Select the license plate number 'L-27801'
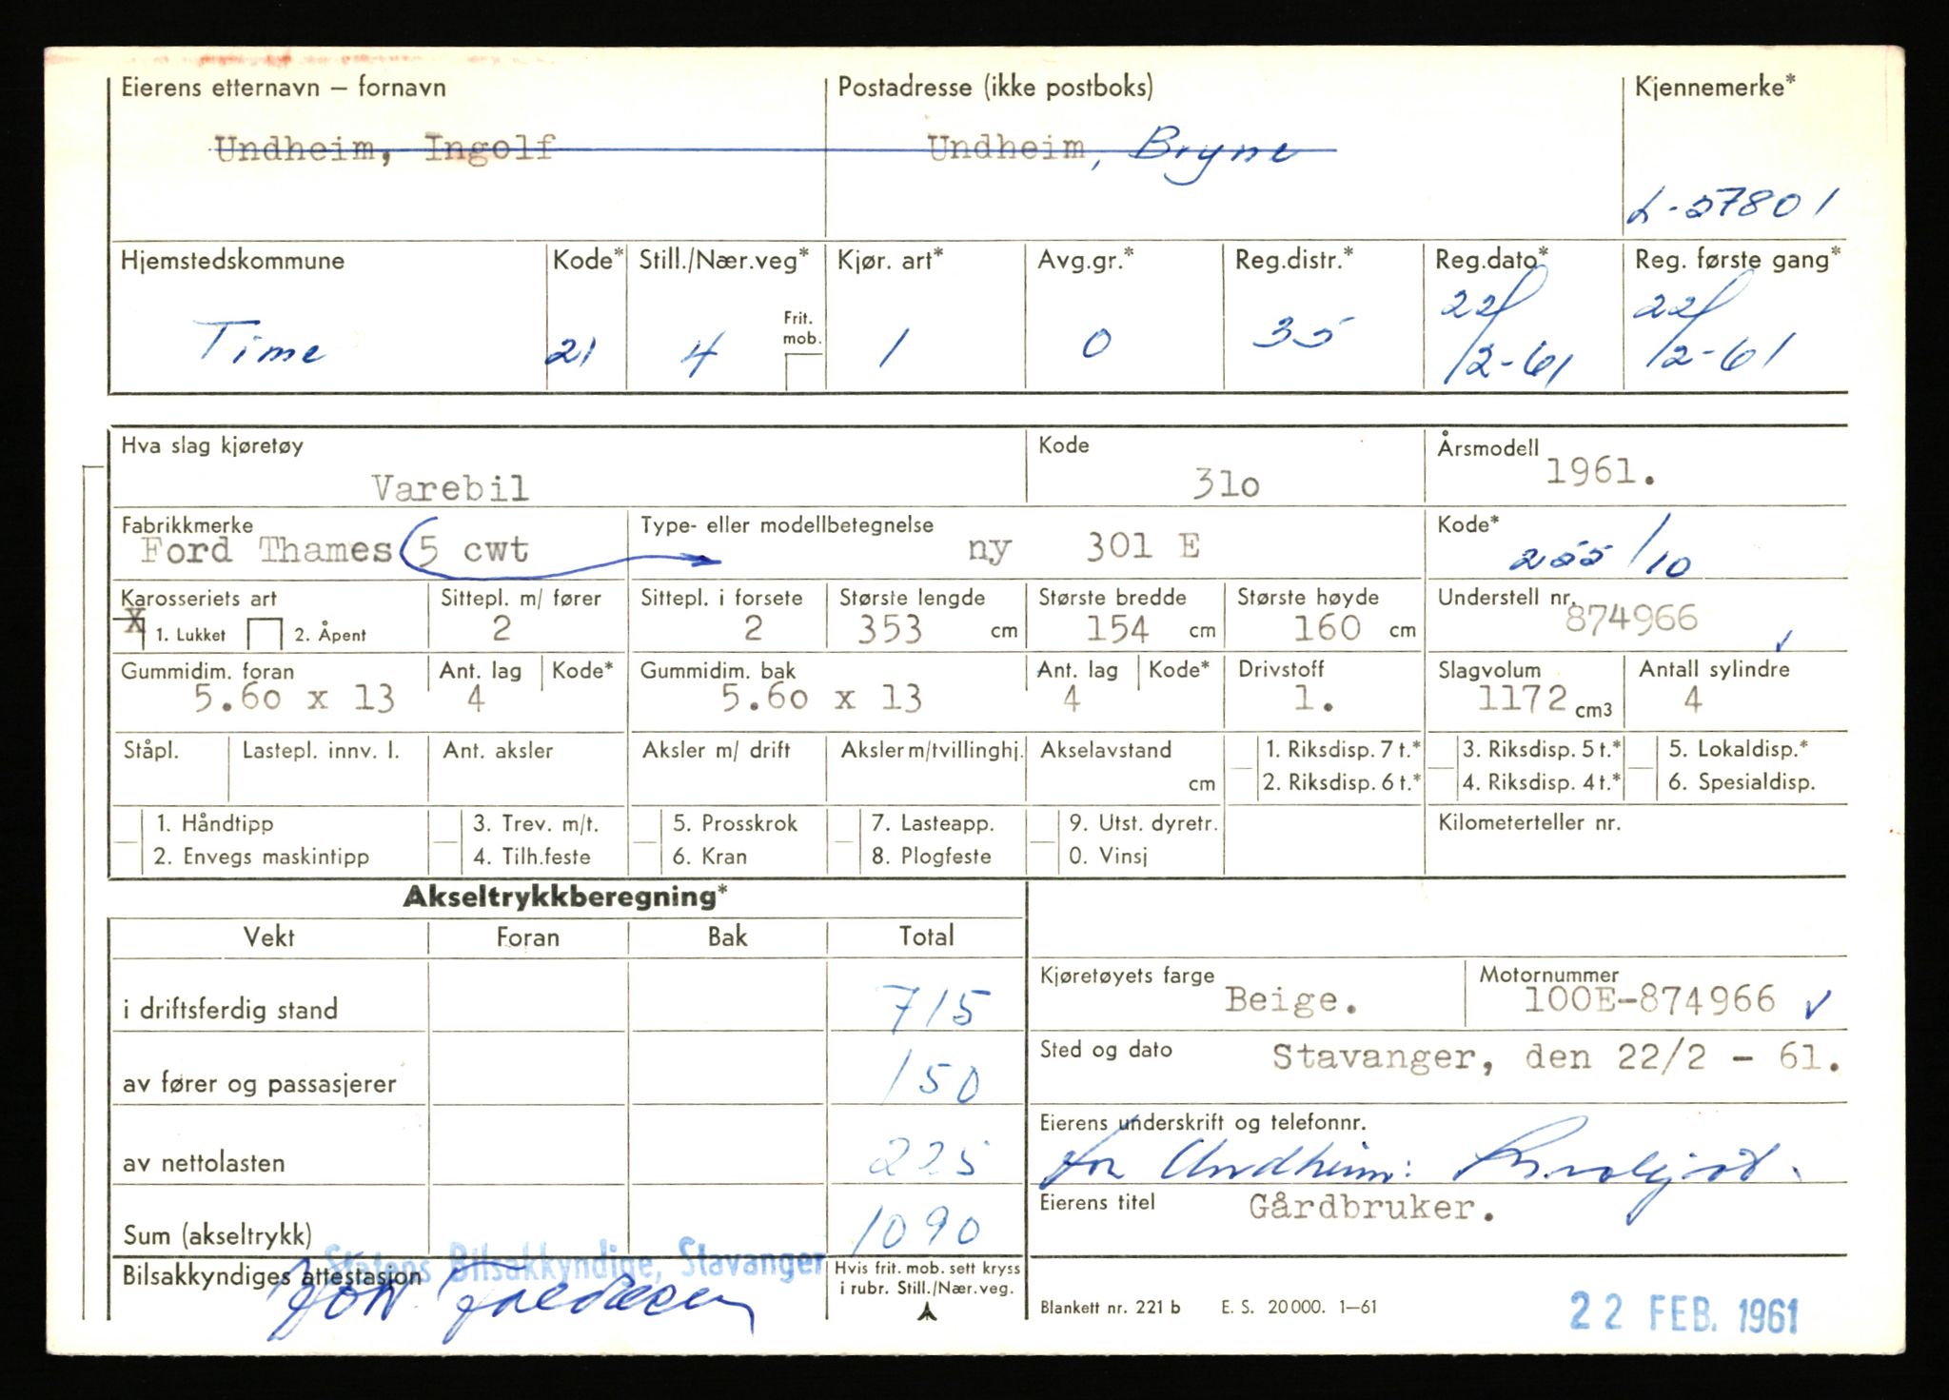This screenshot has width=1949, height=1400. (x=1731, y=205)
